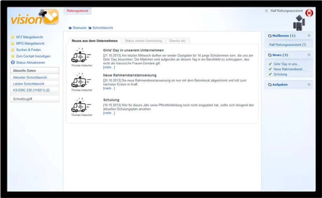Viewport: 322px width, 198px height.
Task: Switch to the Status meiner Ausrüstung tab
Action: click(143, 41)
